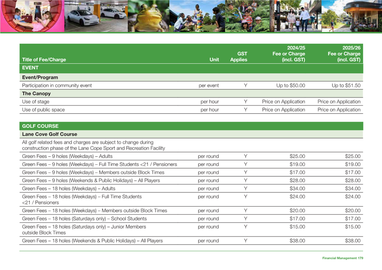
Task: Click 18 holes 'Full Time Students <21 / Pensioners' row
Action: [82, 200]
